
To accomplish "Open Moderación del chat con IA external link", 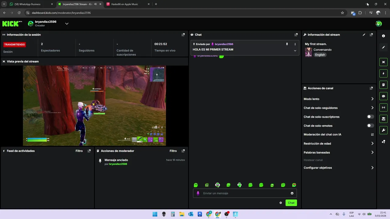I will pos(372,134).
